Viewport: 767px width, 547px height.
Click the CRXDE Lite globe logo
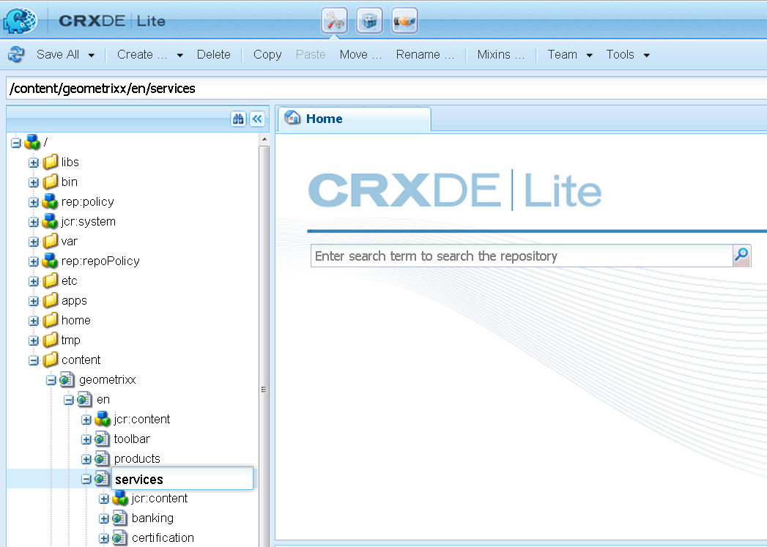pos(20,21)
